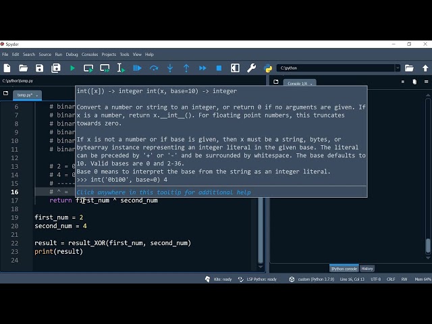This screenshot has height=324, width=432.
Task: Open file using the folder toolbar icon
Action: (x=24, y=68)
